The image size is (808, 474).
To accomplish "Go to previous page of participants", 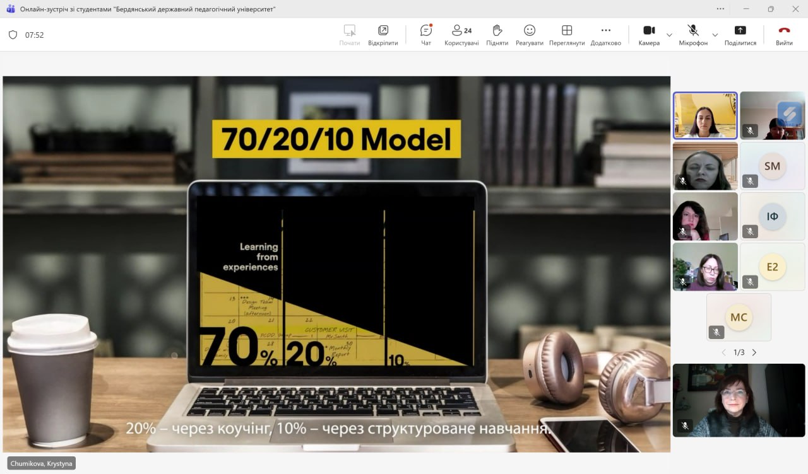I will point(723,352).
